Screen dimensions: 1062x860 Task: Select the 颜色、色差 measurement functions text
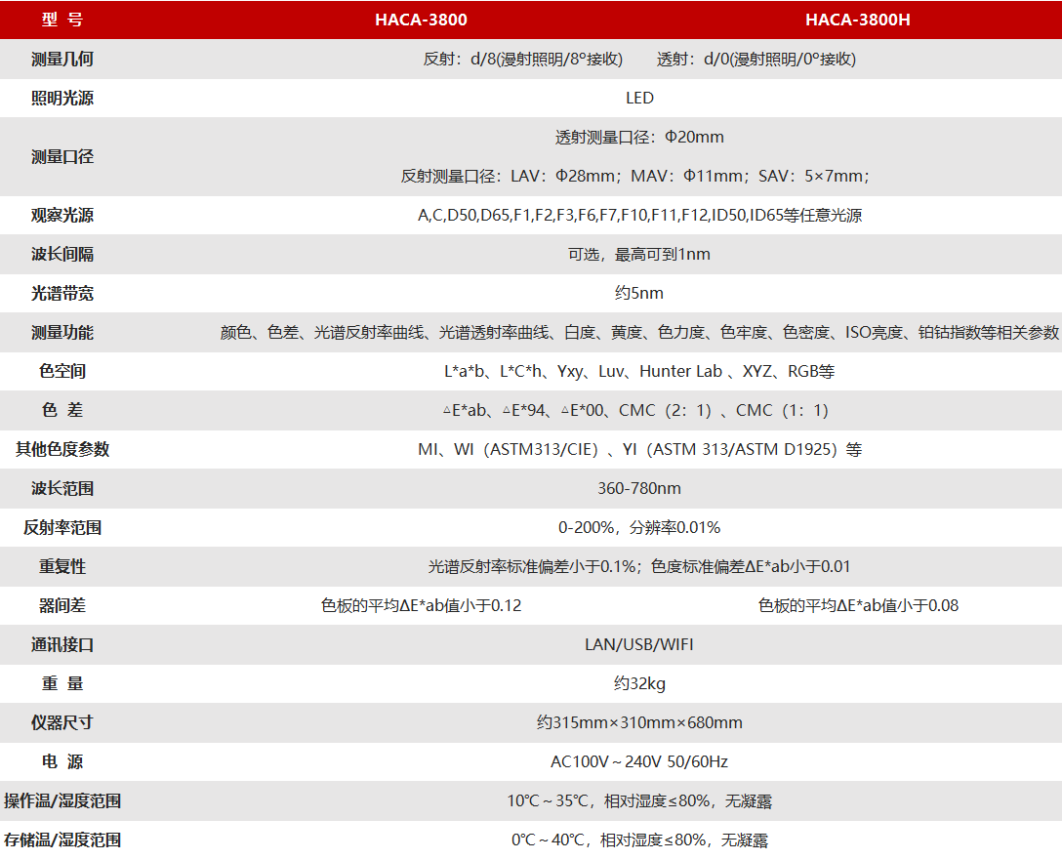click(x=639, y=333)
